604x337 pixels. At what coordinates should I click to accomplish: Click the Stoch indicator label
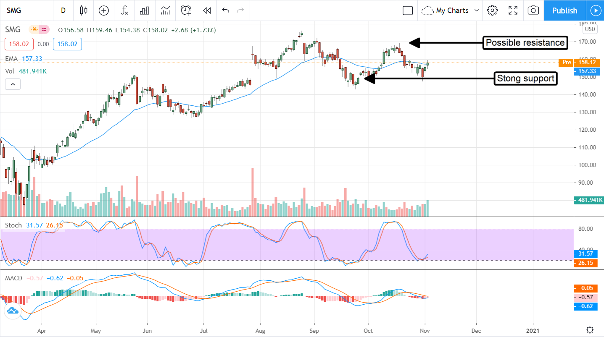(x=13, y=225)
